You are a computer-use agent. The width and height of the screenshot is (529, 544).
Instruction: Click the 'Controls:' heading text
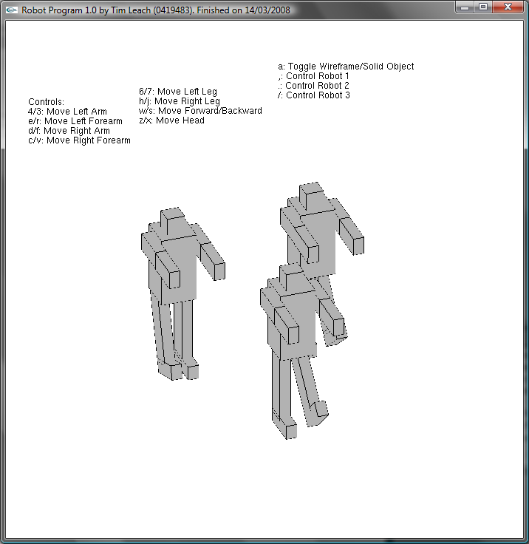click(46, 102)
